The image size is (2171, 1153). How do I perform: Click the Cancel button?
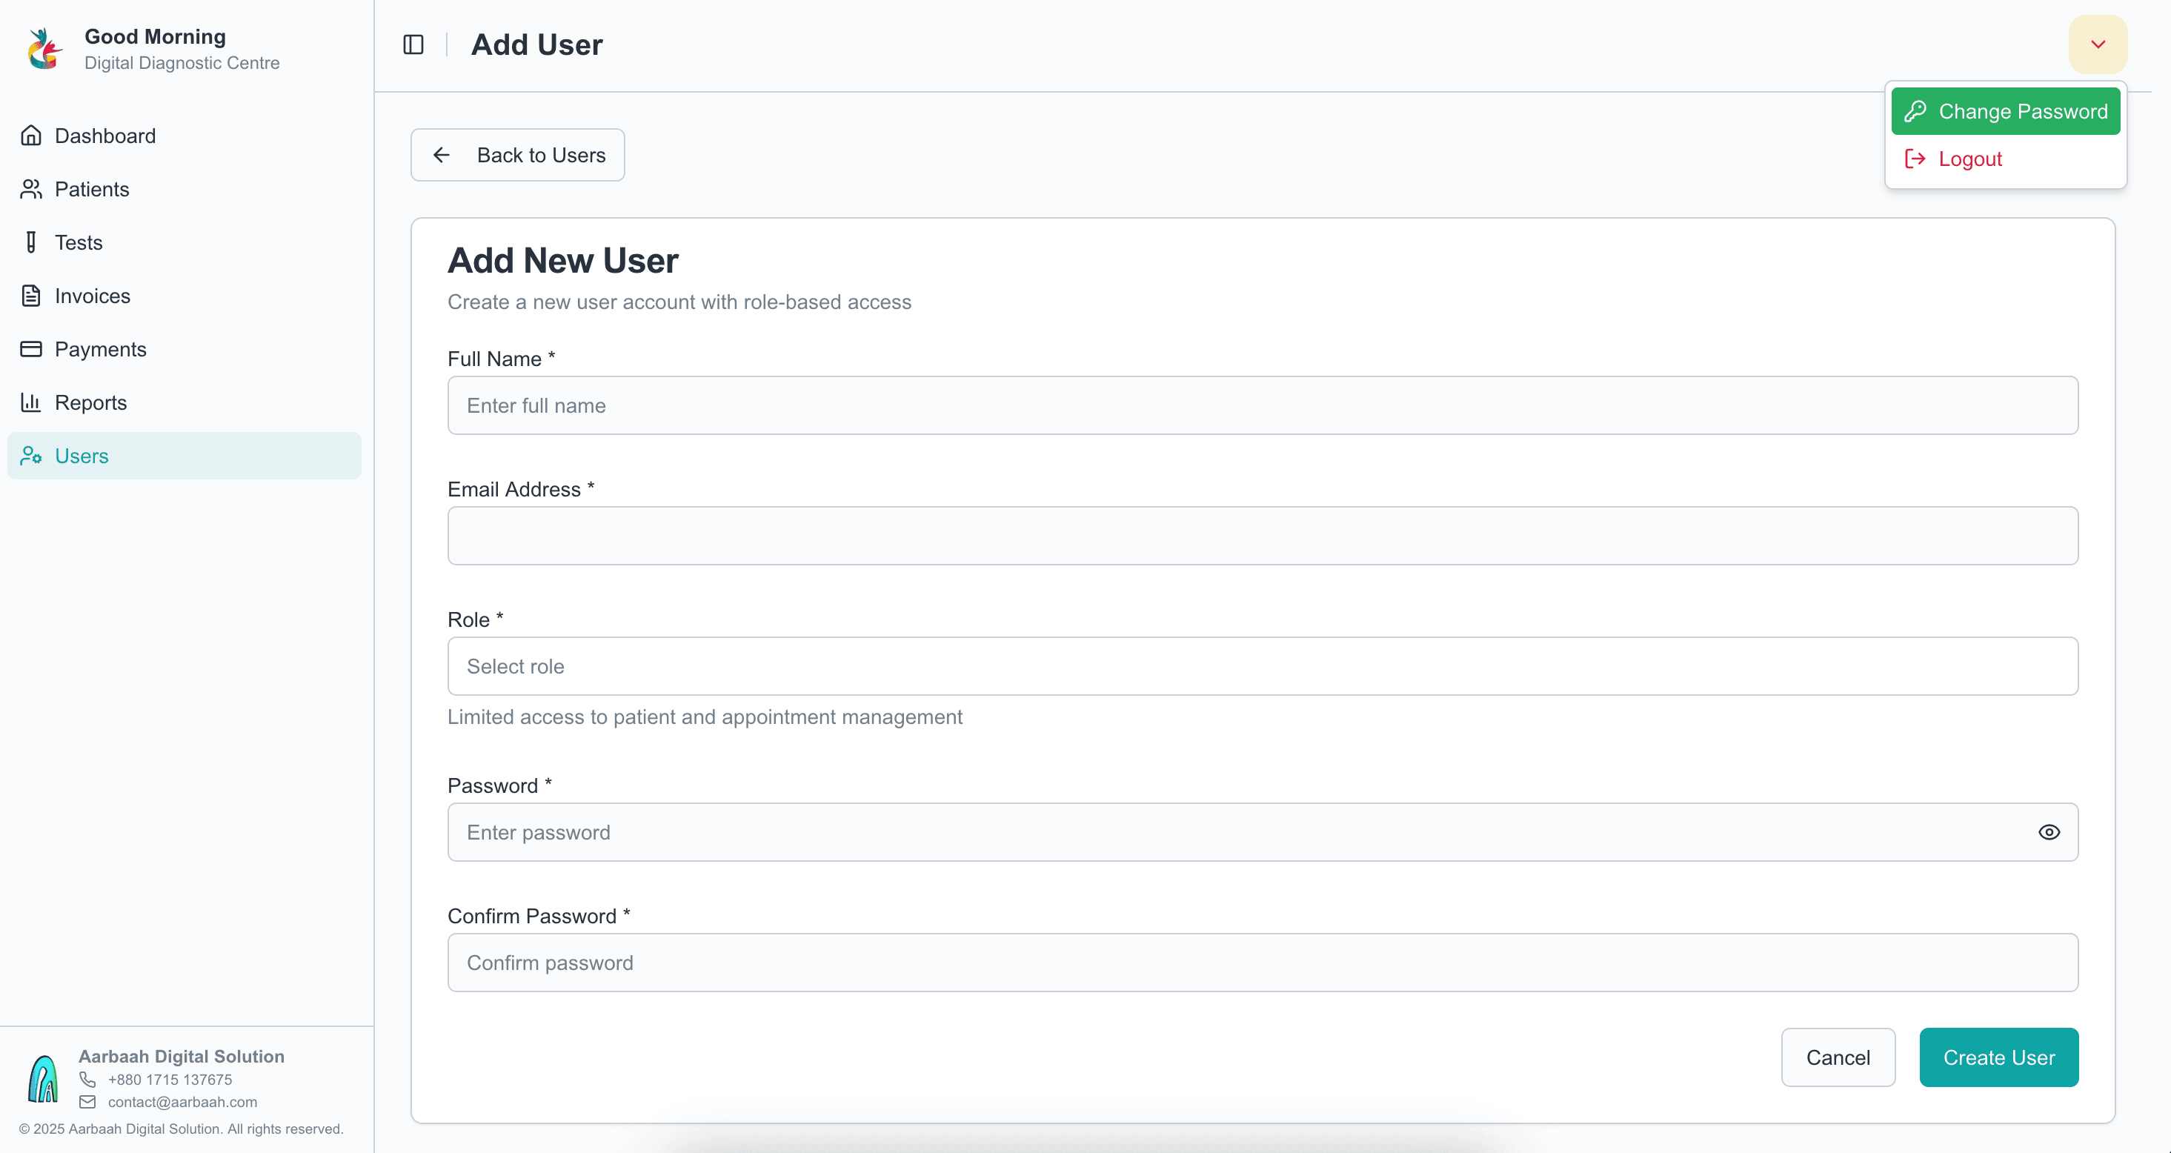pos(1838,1057)
